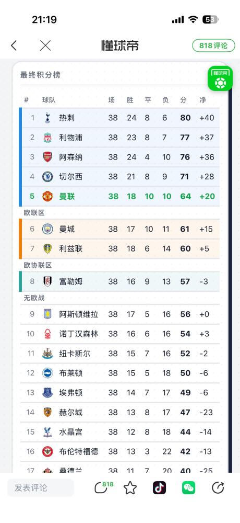Tap the points column header 分
Screen dimensions: 240x523
pos(184,100)
